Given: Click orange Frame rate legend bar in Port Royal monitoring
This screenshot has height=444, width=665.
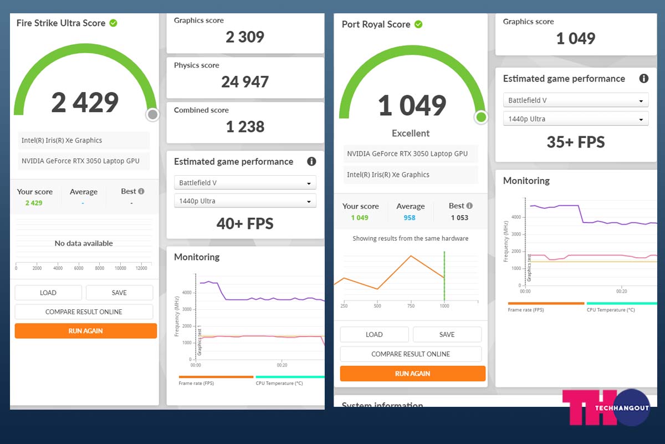Looking at the screenshot, I should [546, 303].
